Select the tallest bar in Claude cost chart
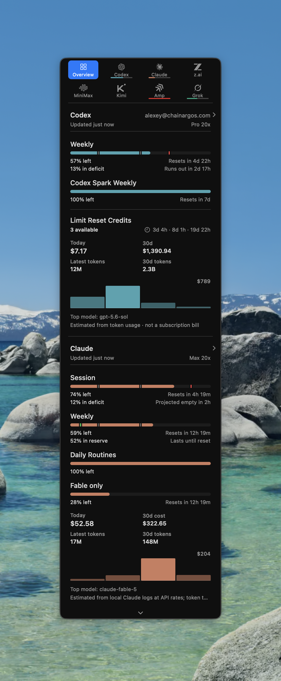 158,569
